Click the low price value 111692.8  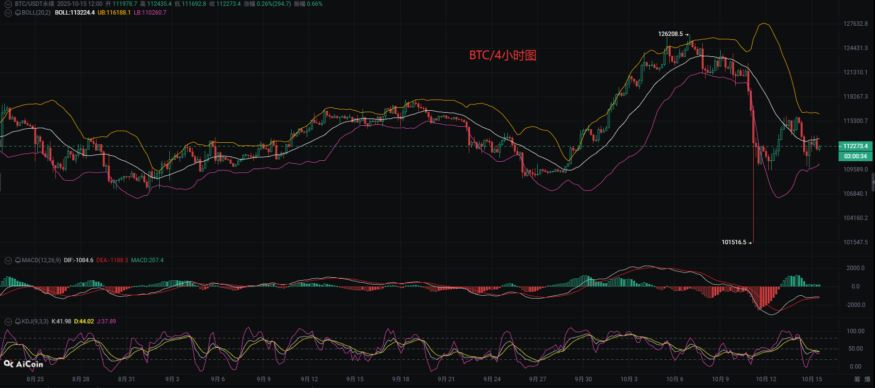point(194,4)
